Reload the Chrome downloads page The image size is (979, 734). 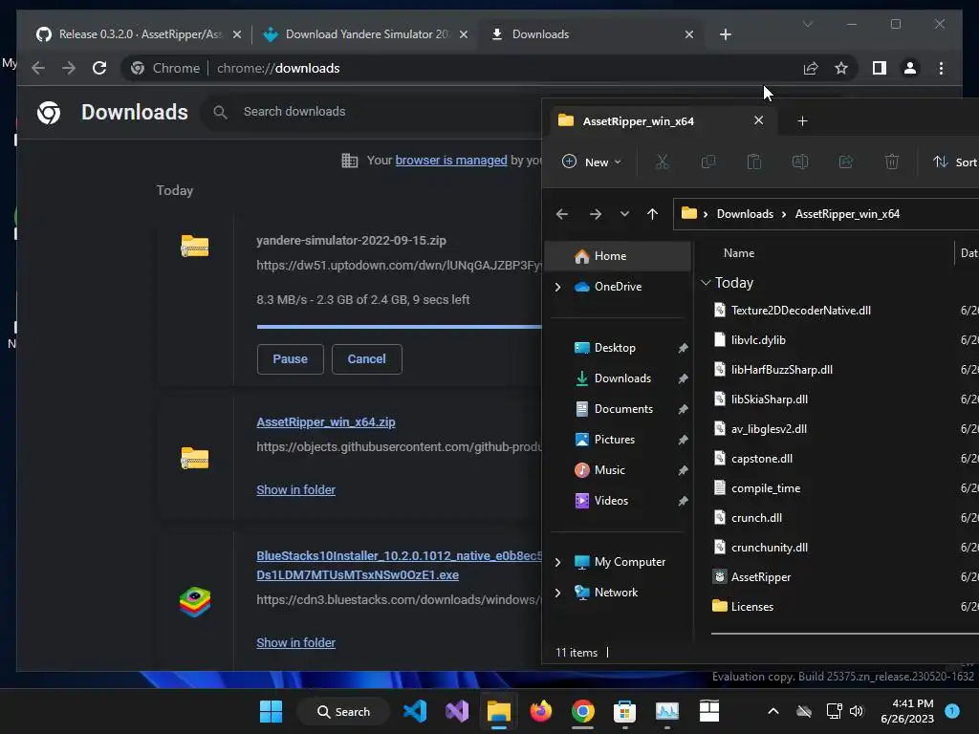(x=99, y=68)
